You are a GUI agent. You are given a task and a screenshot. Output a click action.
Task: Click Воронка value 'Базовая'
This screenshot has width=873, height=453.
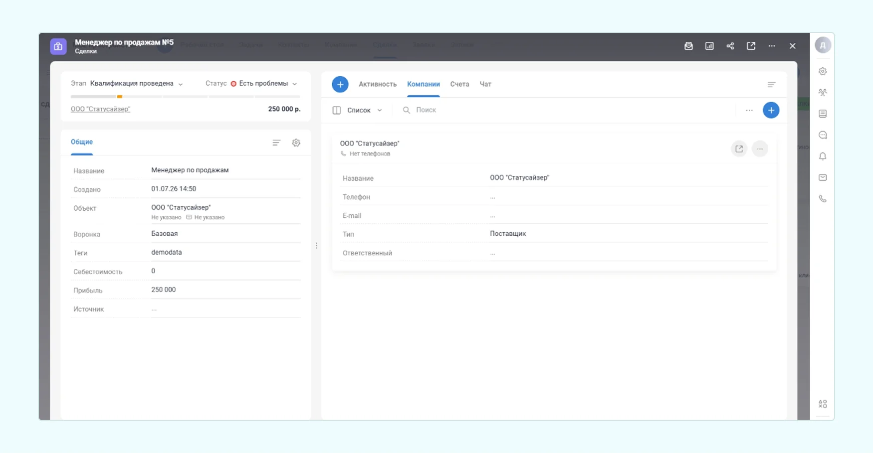[165, 234]
